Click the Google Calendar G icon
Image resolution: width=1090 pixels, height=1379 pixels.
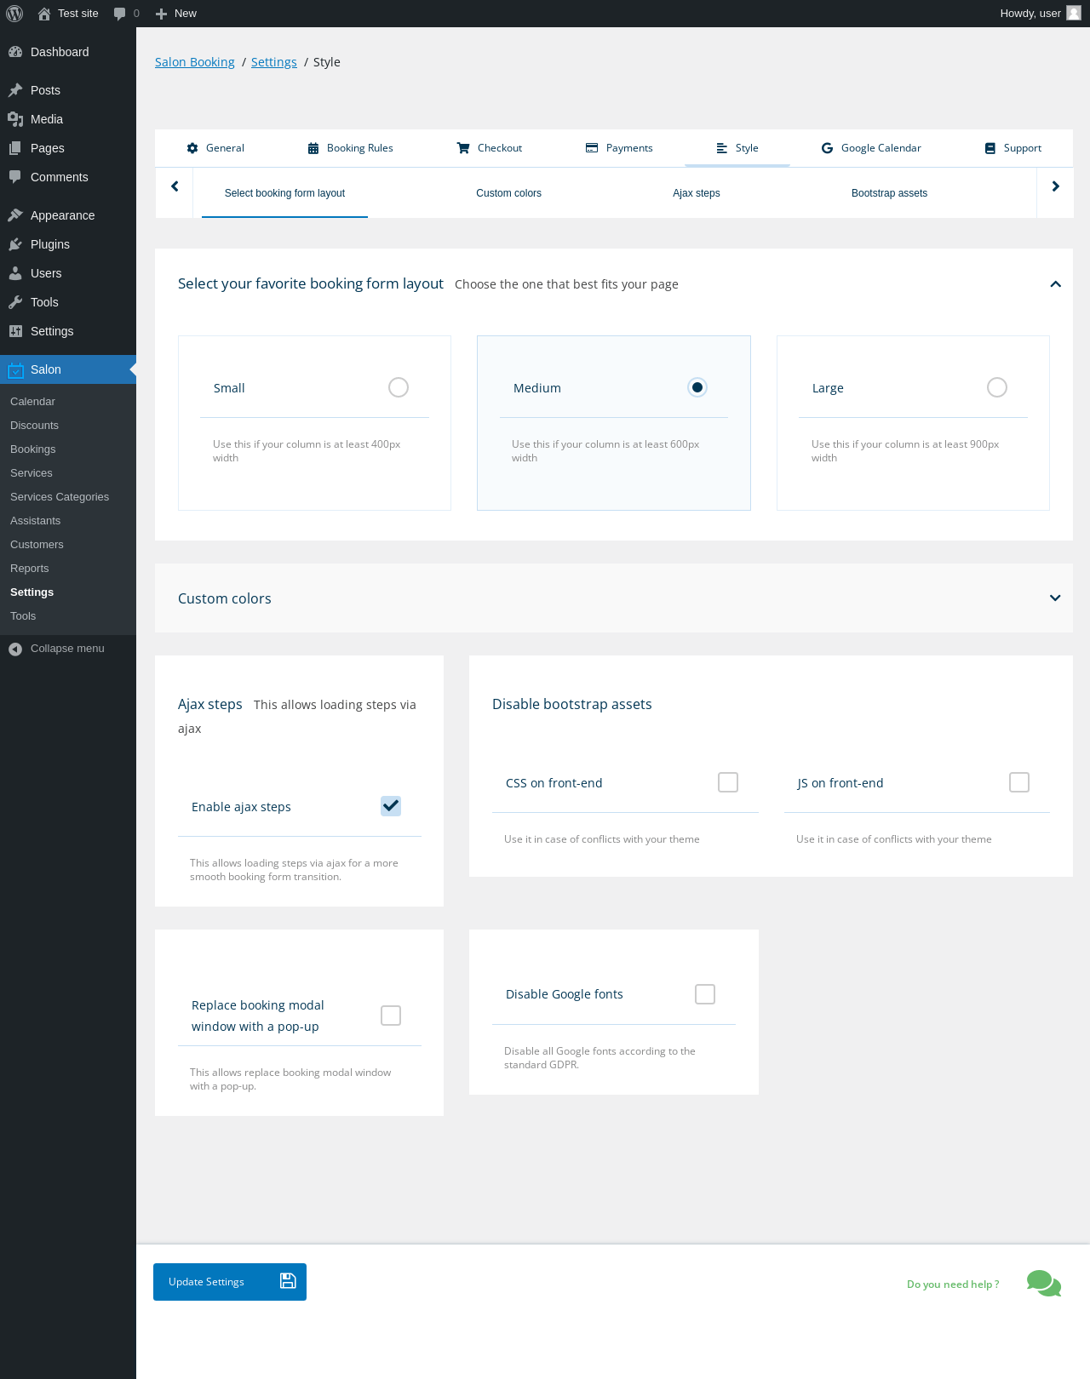827,148
